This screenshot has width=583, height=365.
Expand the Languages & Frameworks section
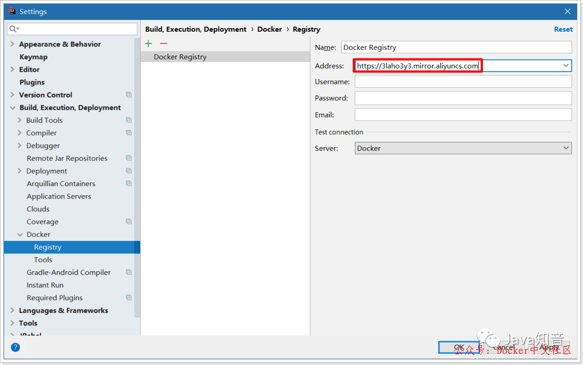click(x=12, y=311)
